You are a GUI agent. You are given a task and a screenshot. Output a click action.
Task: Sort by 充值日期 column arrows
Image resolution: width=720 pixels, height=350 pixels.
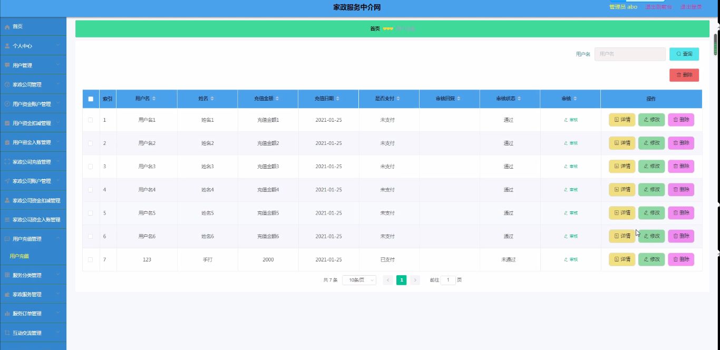[338, 99]
